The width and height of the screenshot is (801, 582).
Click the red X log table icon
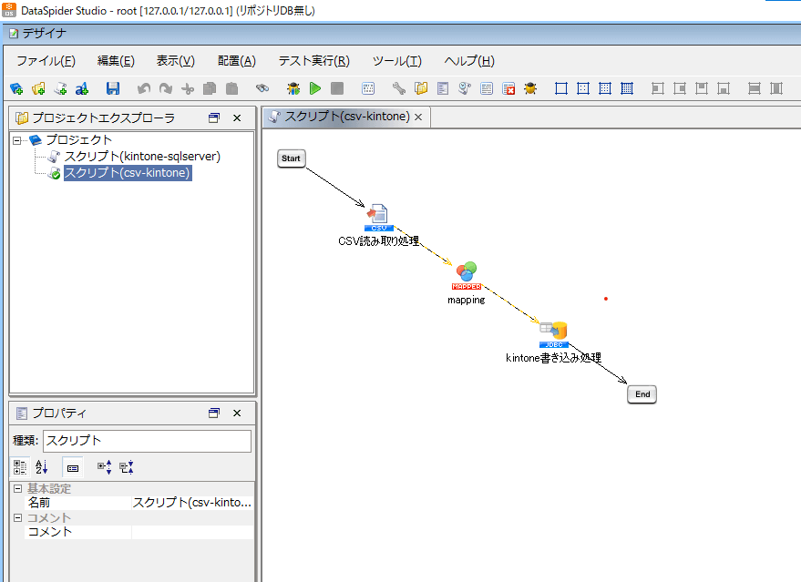(508, 89)
